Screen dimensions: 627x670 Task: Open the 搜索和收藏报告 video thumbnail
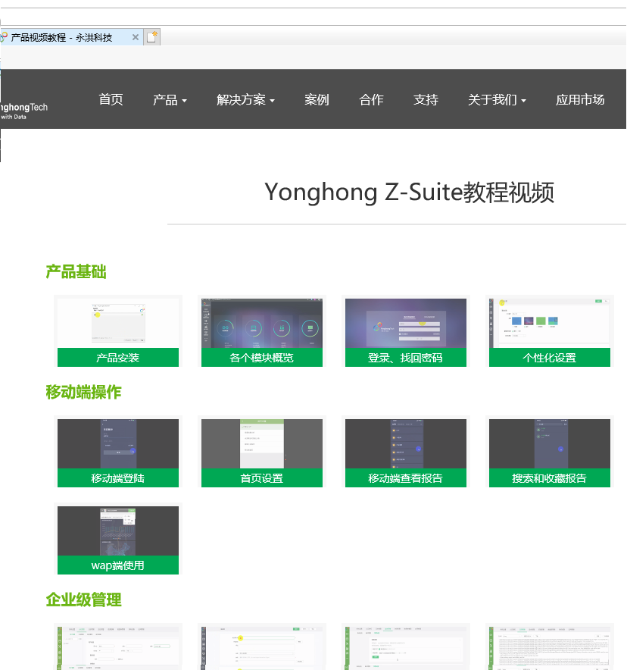[x=549, y=443]
